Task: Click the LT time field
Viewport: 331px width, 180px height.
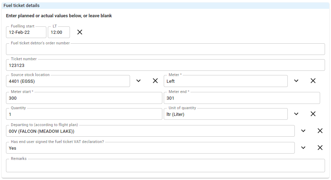Action: click(59, 32)
